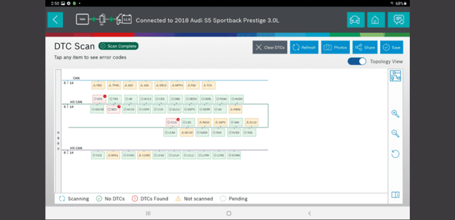Select the AS0 module on CAN bus
Image resolution: width=455 pixels, height=220 pixels.
click(146, 86)
